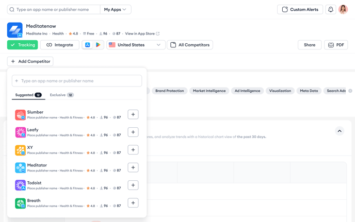Open the notifications bell
Viewport: 355px width, 222px height.
(331, 9)
